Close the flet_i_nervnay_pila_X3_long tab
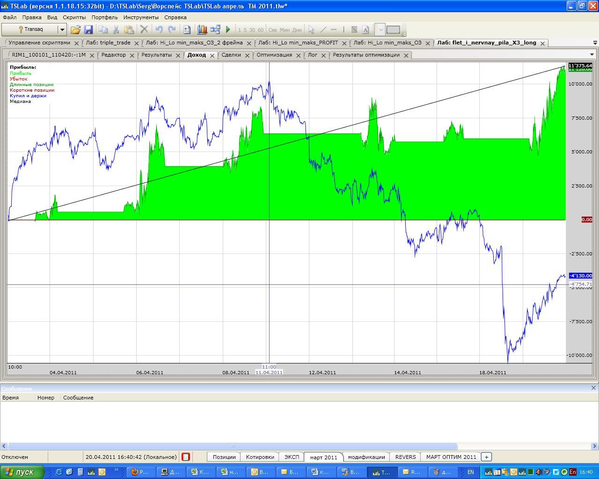 [542, 43]
